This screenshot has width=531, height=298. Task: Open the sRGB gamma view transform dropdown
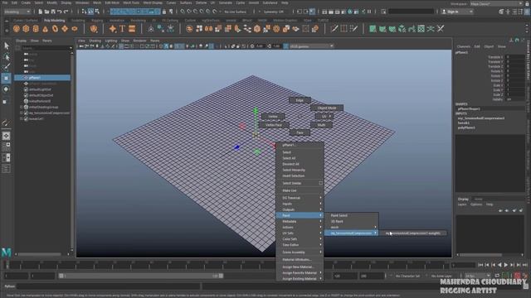click(x=311, y=46)
